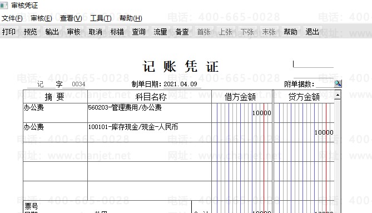Image resolution: width=372 pixels, height=213 pixels.
Task: Click the 帮助 toolbar button
Action: 290,32
